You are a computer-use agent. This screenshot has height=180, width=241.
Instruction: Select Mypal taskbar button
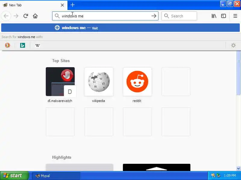point(56,176)
